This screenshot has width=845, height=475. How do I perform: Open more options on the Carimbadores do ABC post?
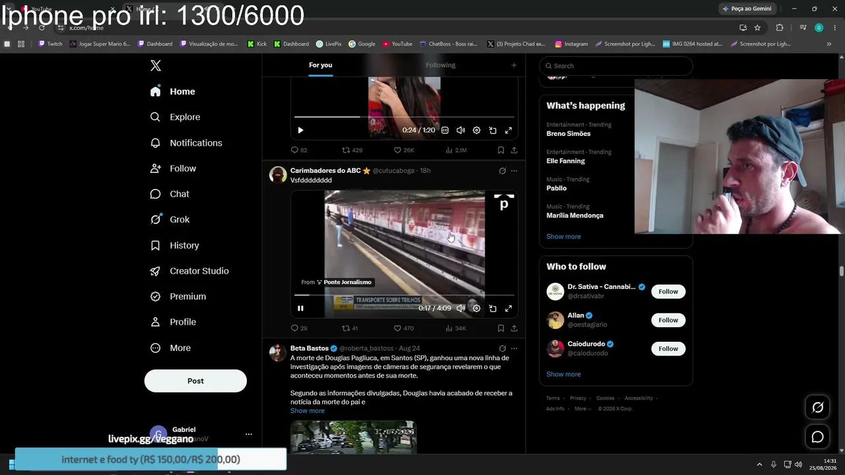(514, 171)
